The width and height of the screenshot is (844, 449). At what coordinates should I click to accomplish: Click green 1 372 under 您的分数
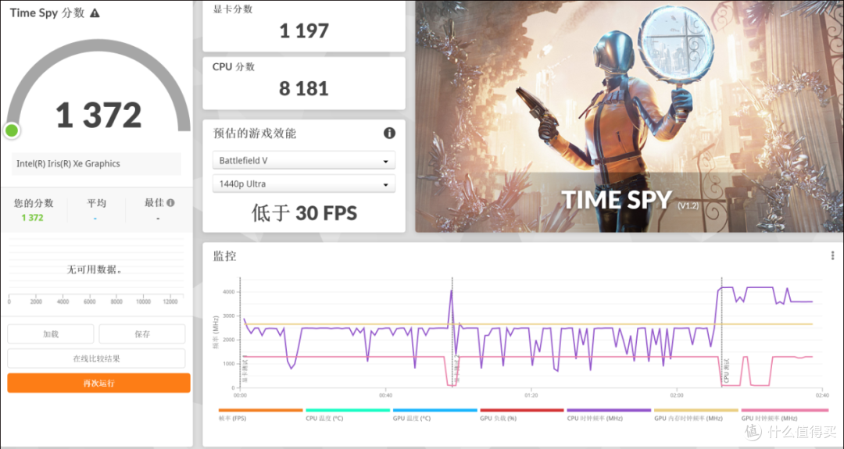click(32, 218)
